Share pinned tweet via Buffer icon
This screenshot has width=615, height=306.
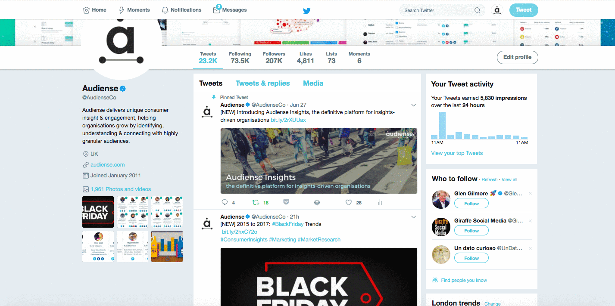317,202
